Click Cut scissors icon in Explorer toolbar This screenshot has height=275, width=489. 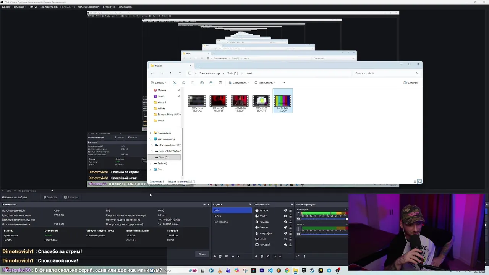pos(174,83)
